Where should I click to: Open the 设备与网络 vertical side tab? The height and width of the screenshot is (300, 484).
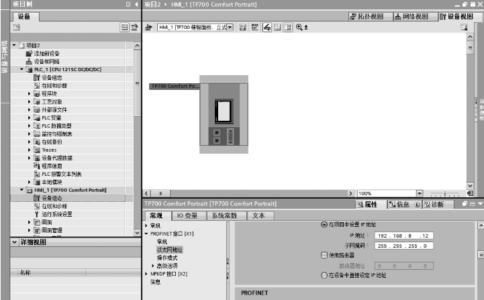[x=5, y=57]
